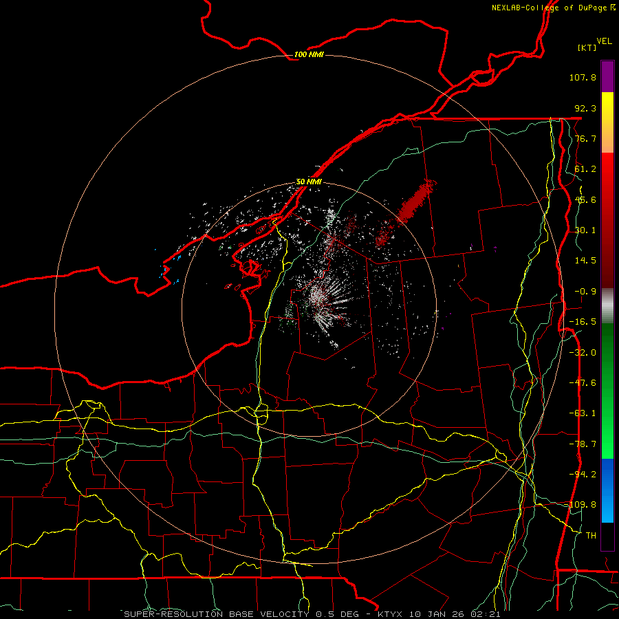
Task: Click the gray near-zero segment of the color bar
Action: (607, 306)
